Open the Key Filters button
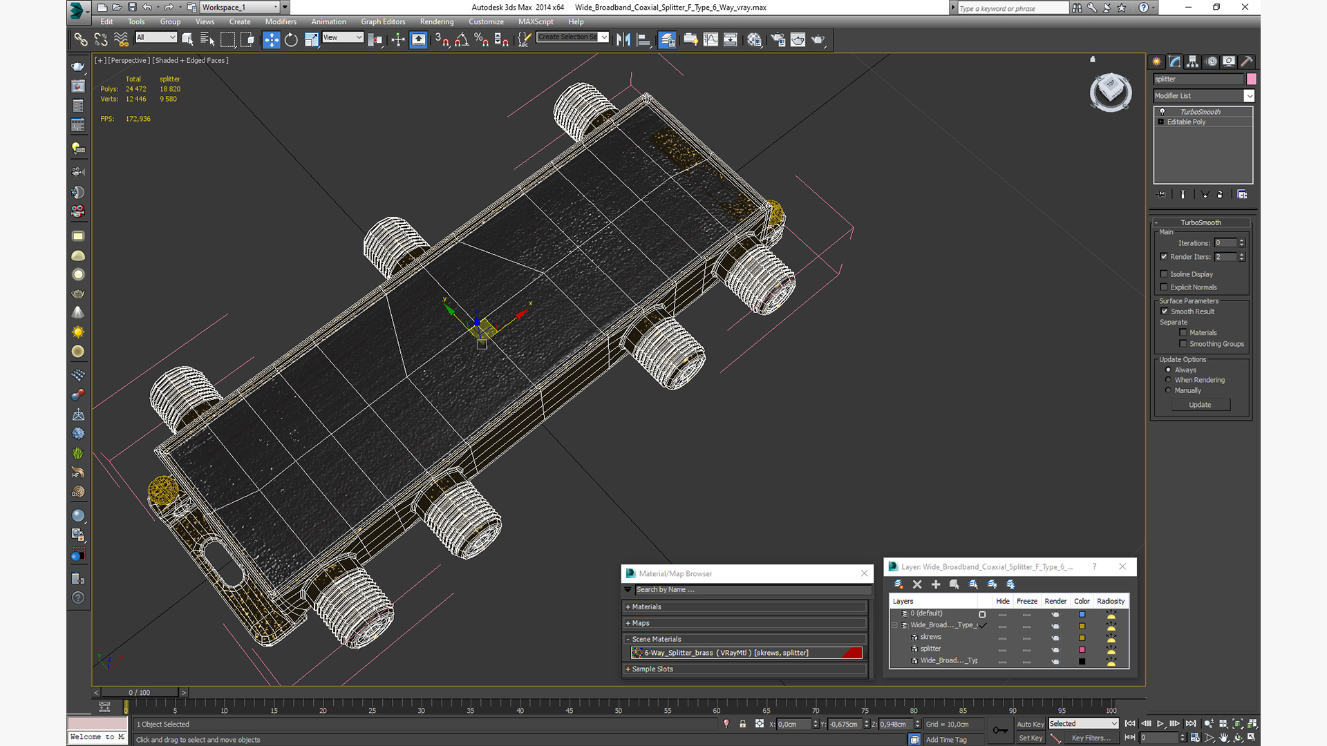1327x746 pixels. point(1091,738)
